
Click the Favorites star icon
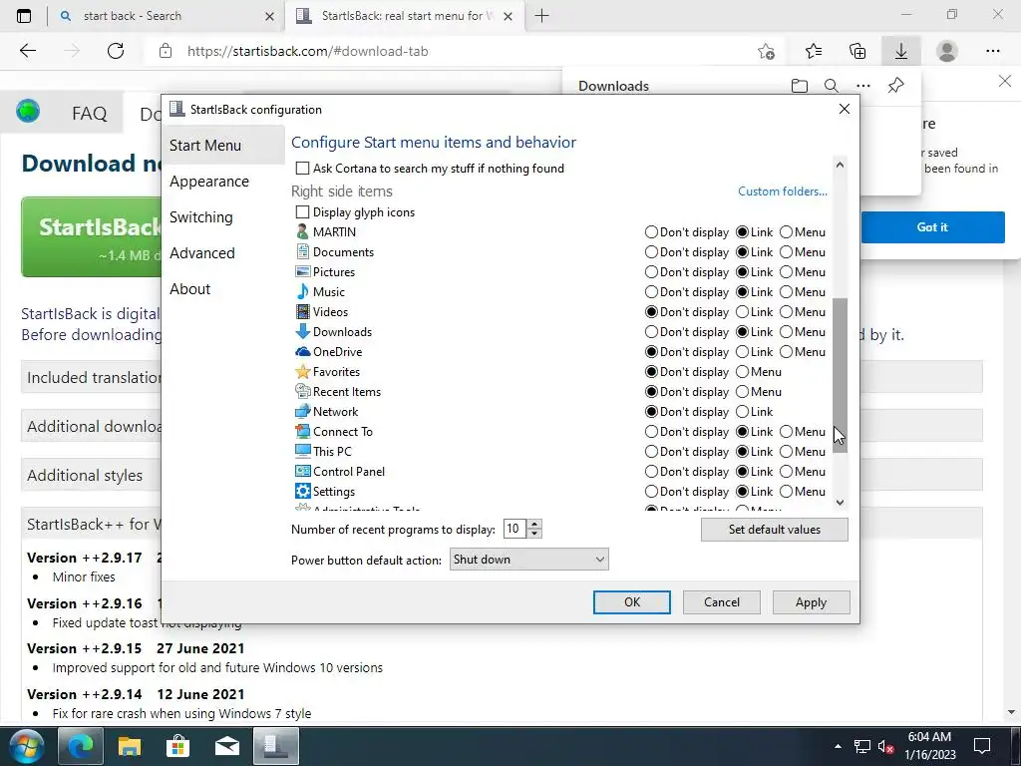click(302, 372)
